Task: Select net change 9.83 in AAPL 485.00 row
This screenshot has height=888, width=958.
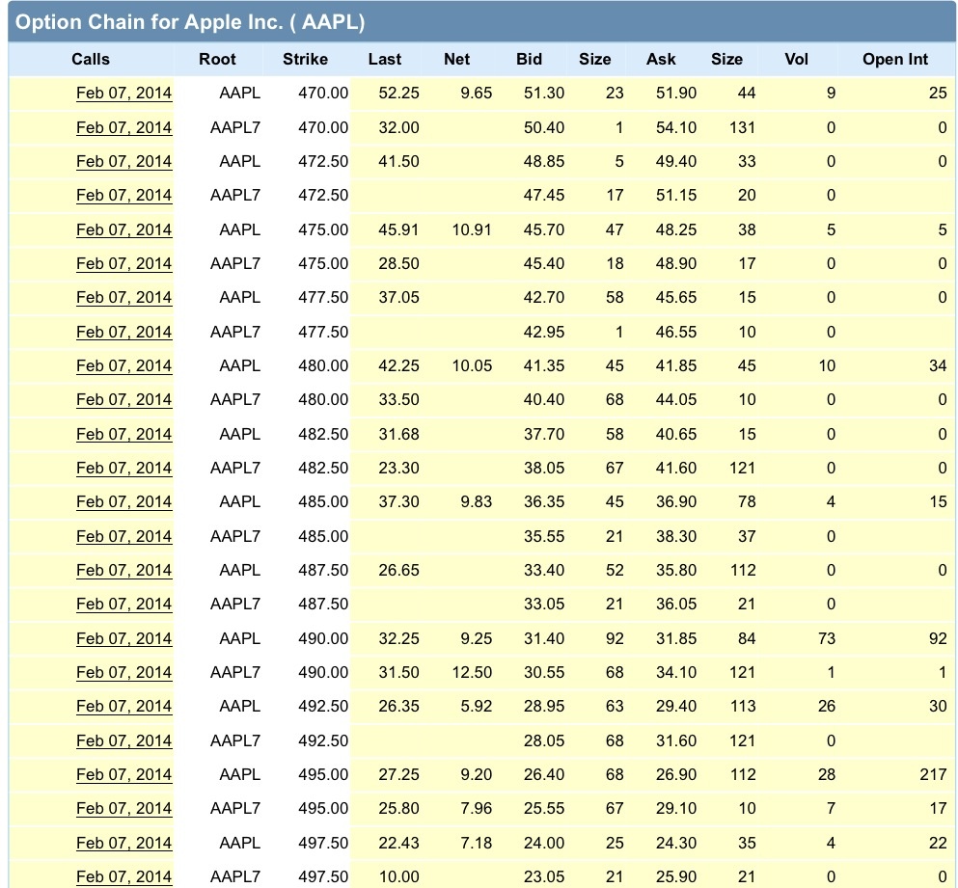Action: [476, 502]
